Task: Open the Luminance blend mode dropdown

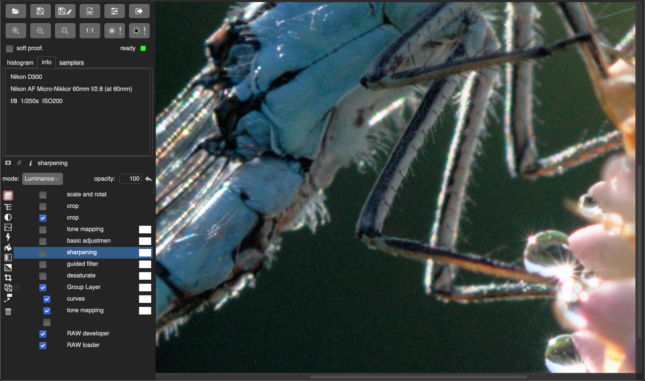Action: 42,179
